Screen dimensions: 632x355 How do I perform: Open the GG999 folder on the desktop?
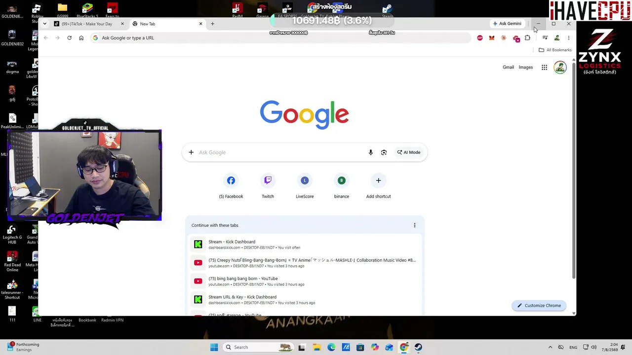(x=62, y=10)
